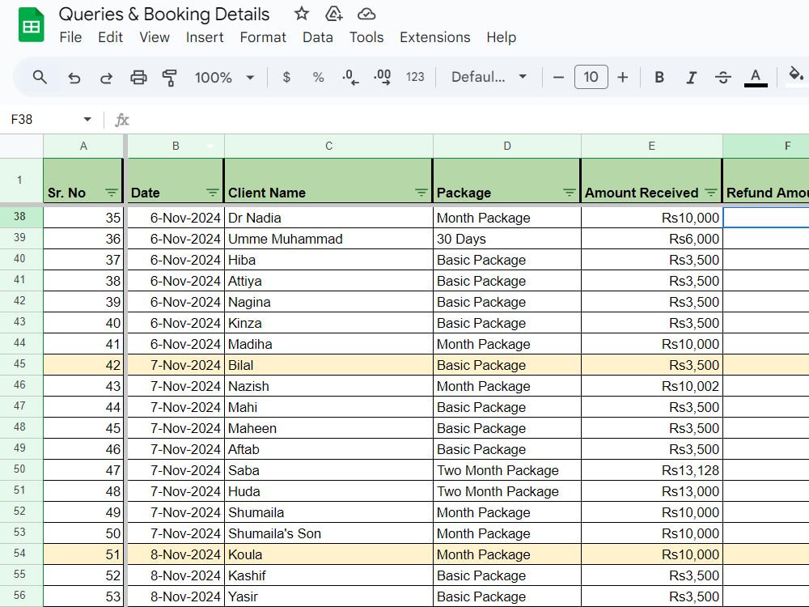Click the F38 name box
Screen dimensions: 809x607
pos(44,120)
